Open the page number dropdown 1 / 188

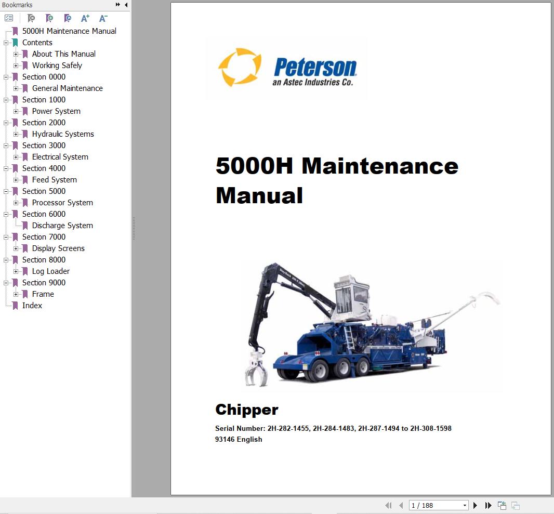[x=465, y=506]
